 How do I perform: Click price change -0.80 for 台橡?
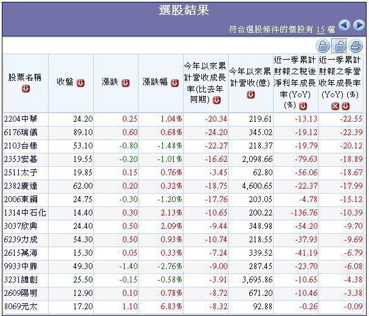tap(128, 146)
